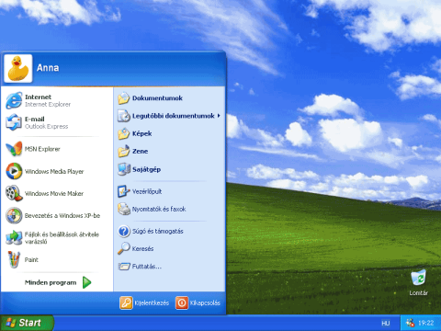Select the Internet menu entry text
Image resolution: width=441 pixels, height=331 pixels.
pyautogui.click(x=38, y=97)
